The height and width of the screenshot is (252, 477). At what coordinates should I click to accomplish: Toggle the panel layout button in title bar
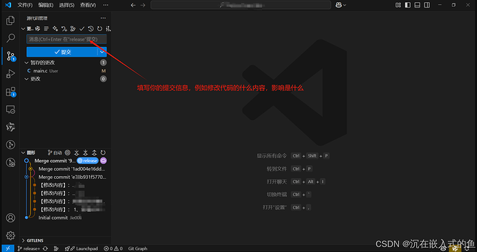(418, 5)
